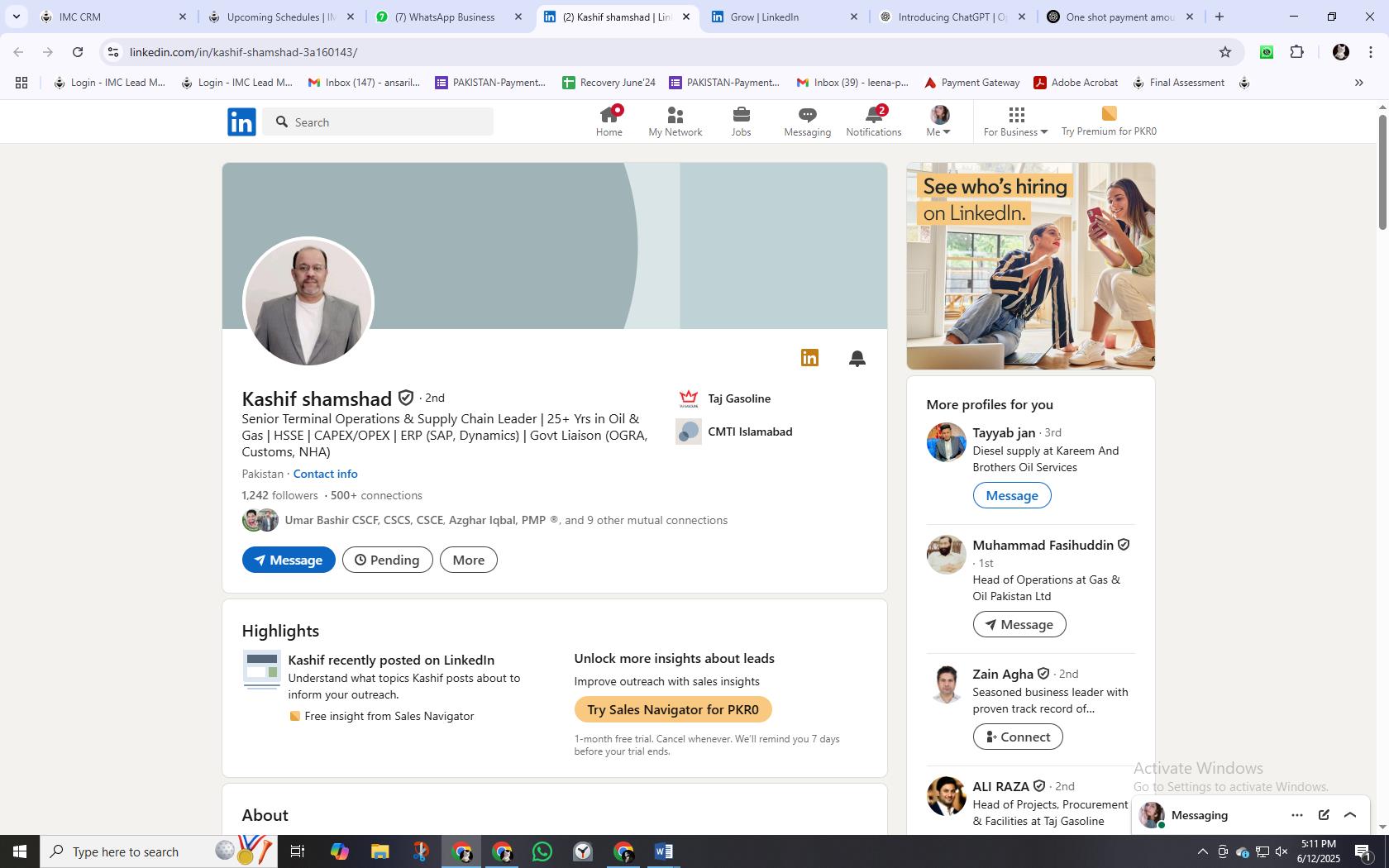Go to Home feed icon
The height and width of the screenshot is (868, 1389).
click(609, 114)
